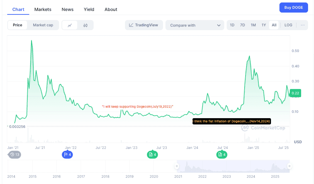The image size is (314, 184).
Task: Click the 0.003256 baseline price label
Action: (x=17, y=127)
